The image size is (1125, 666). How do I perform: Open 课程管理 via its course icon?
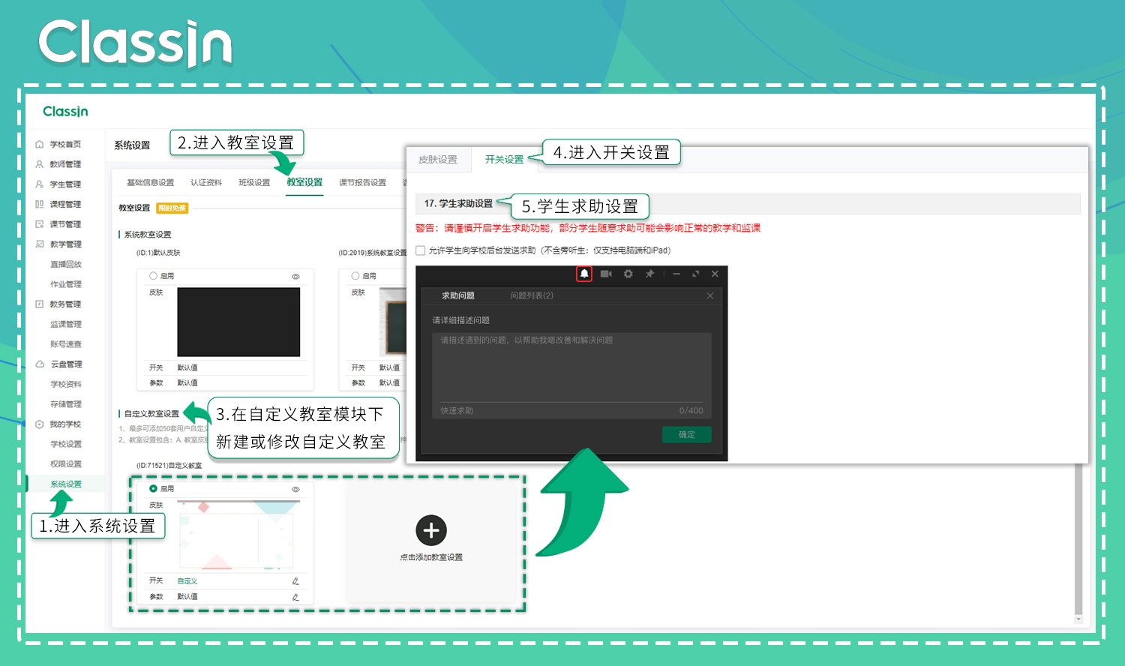click(x=39, y=204)
